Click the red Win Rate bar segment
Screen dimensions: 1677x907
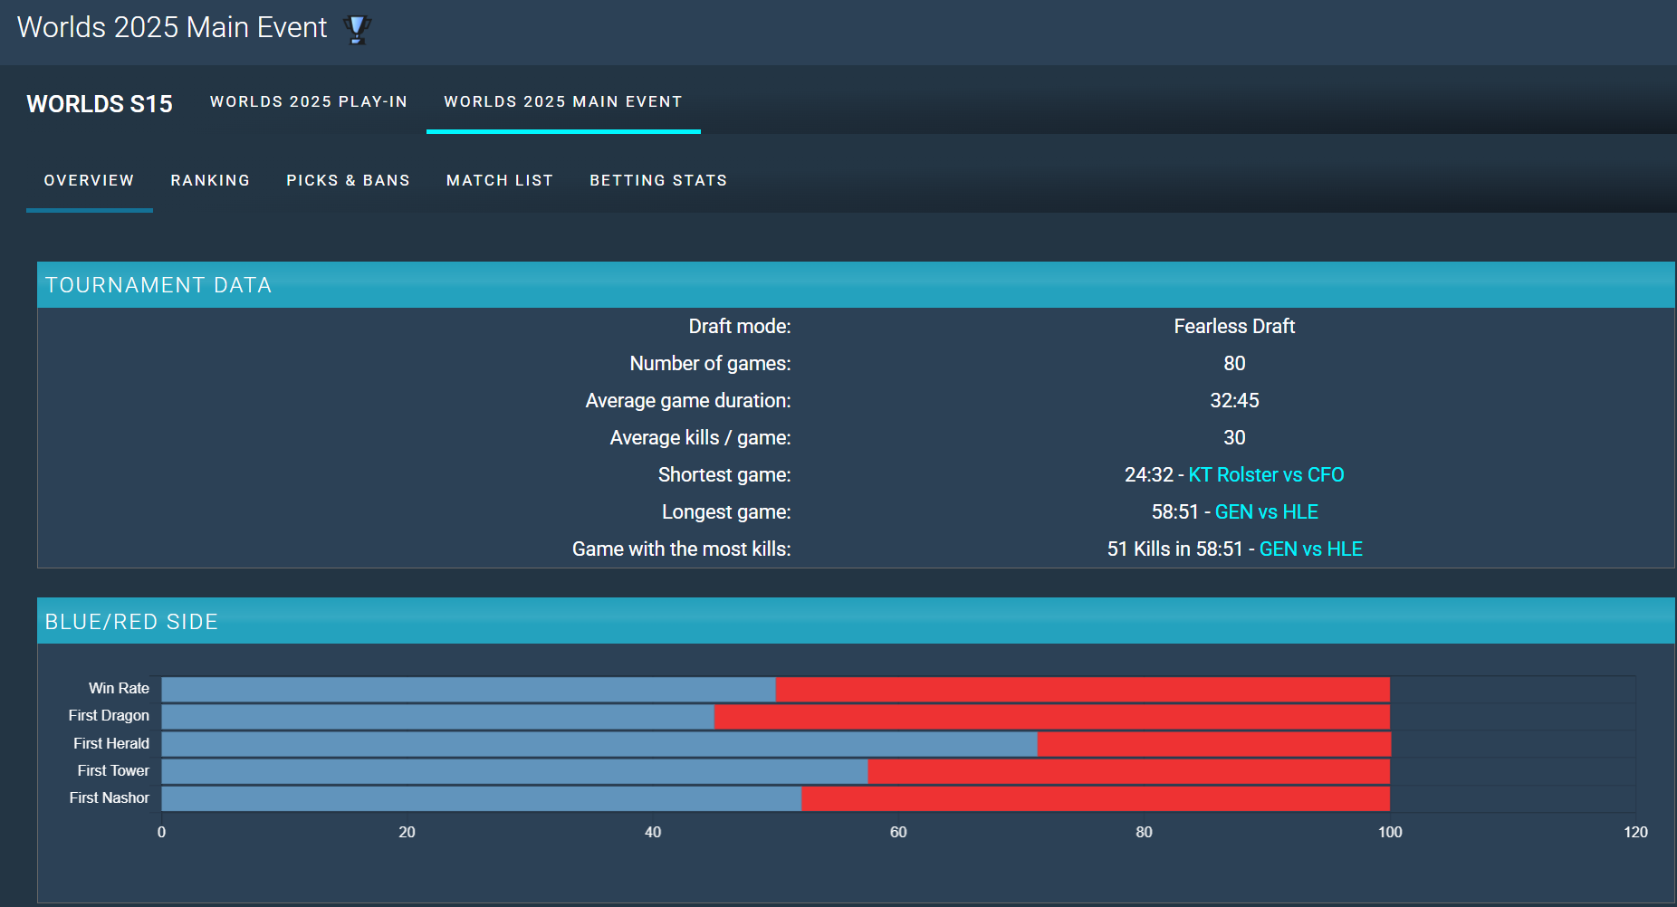click(x=1082, y=690)
